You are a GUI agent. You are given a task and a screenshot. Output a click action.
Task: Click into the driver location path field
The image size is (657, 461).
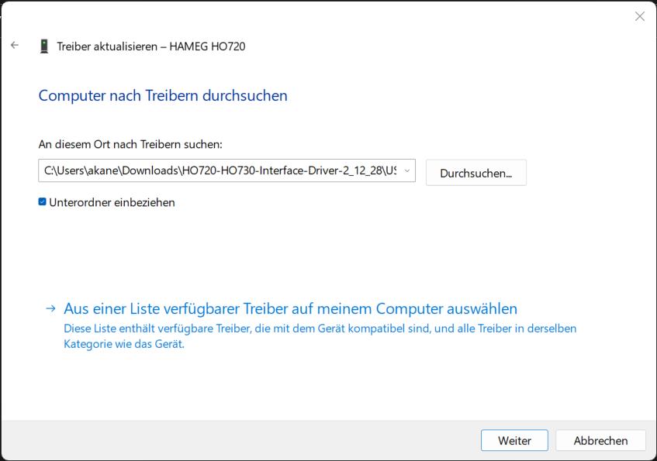217,171
